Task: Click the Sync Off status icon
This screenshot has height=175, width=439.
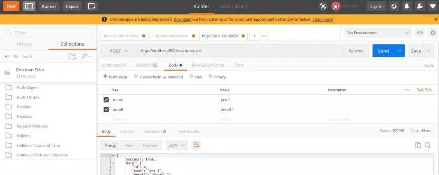Action: tap(335, 6)
